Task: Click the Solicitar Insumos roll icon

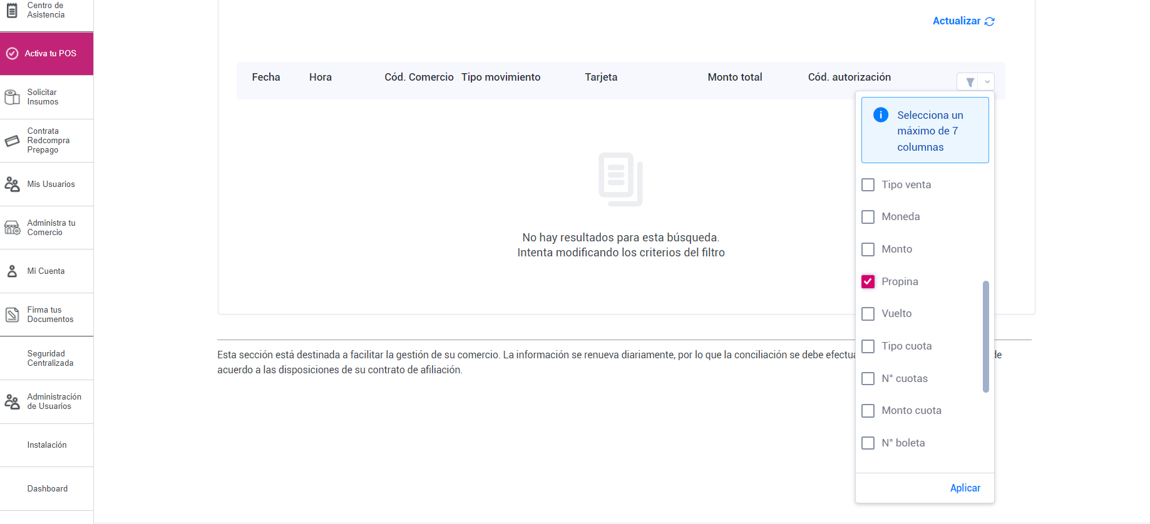Action: point(12,97)
